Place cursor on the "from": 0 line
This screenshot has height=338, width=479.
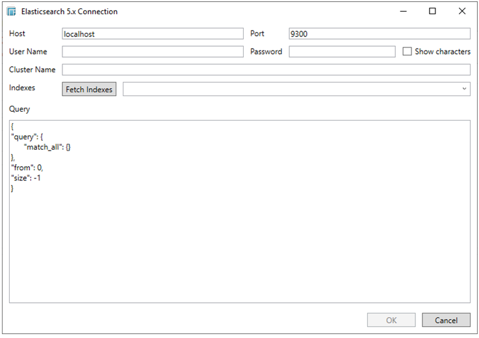27,167
